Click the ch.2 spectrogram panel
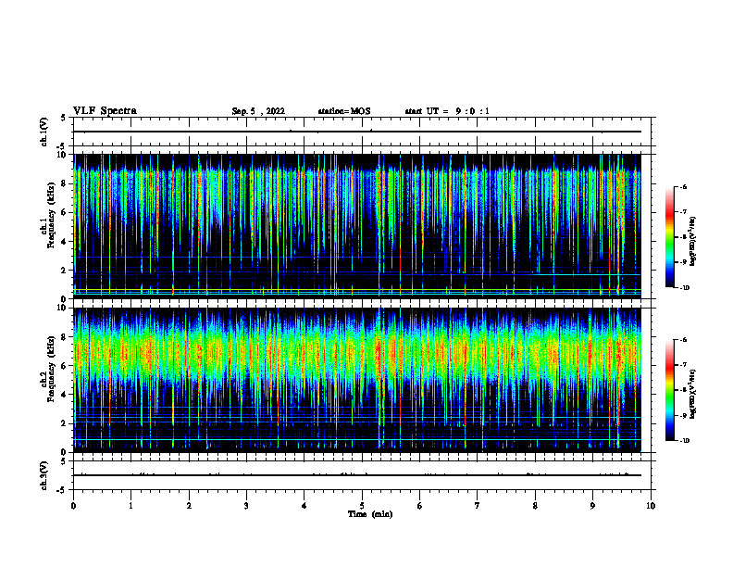This screenshot has width=733, height=567. click(x=357, y=380)
